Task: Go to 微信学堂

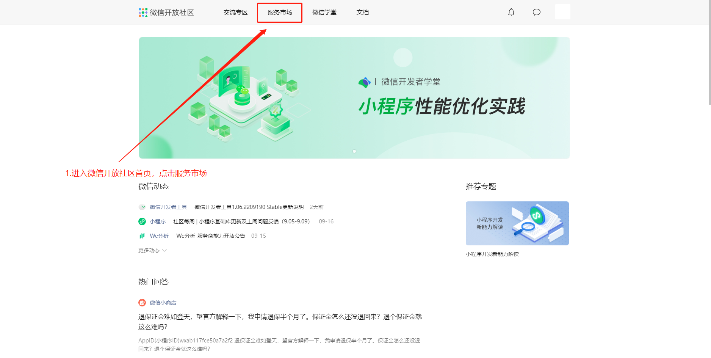Action: 324,12
